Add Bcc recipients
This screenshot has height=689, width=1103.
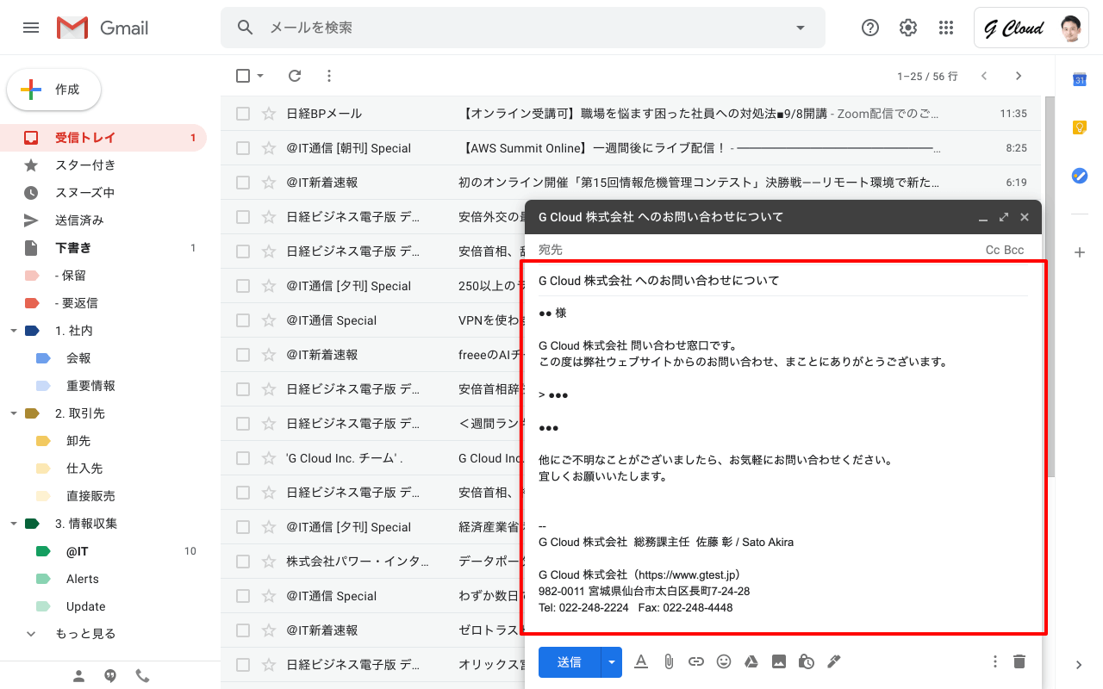click(x=1014, y=250)
